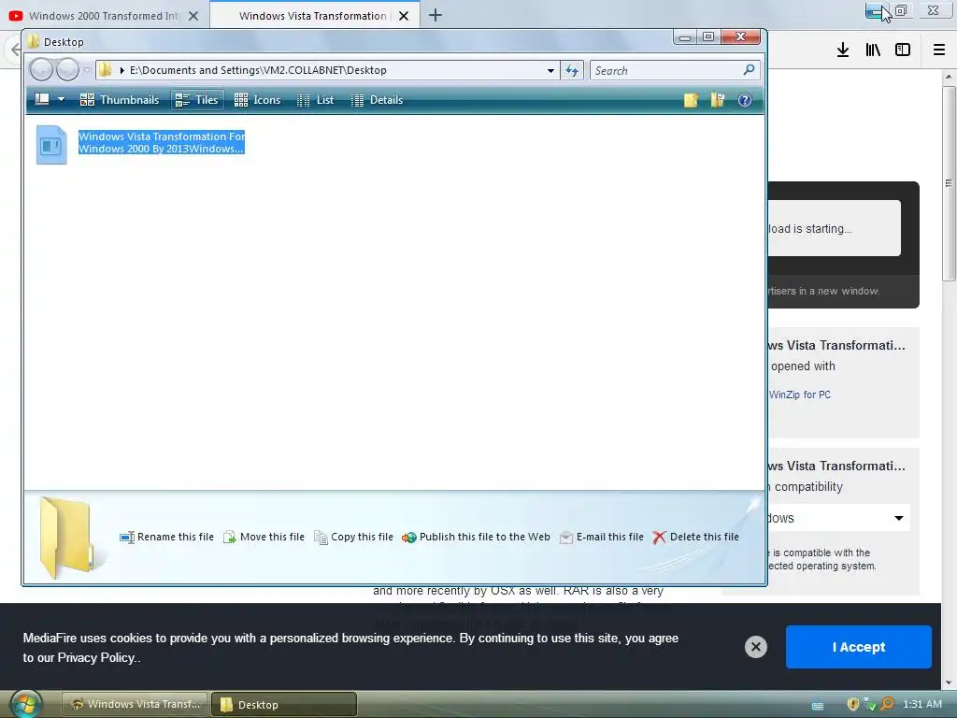This screenshot has width=957, height=718.
Task: Open a new browser tab
Action: point(436,15)
